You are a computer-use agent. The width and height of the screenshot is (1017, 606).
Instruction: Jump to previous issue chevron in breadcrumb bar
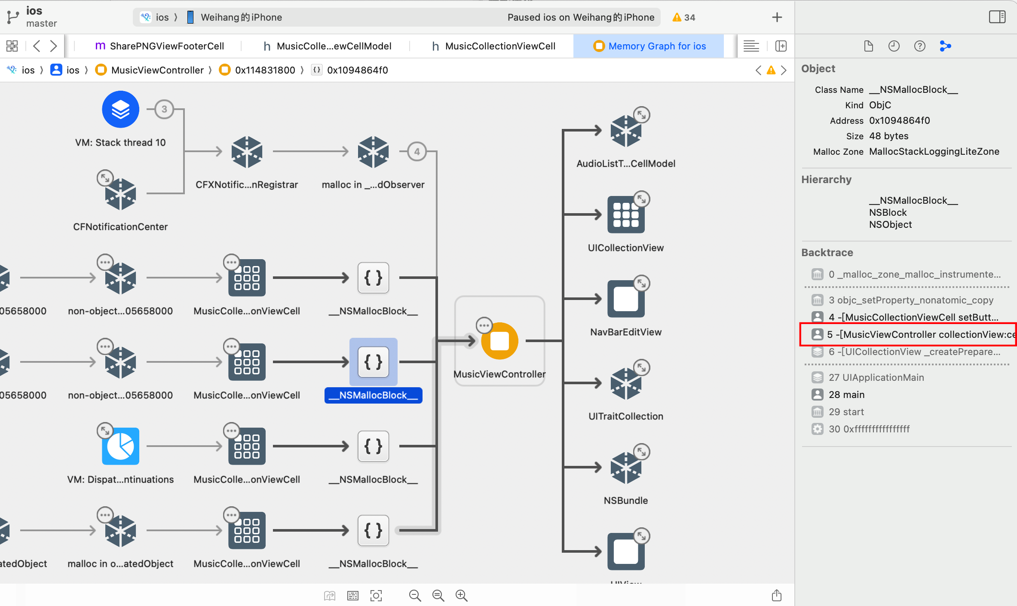click(759, 70)
